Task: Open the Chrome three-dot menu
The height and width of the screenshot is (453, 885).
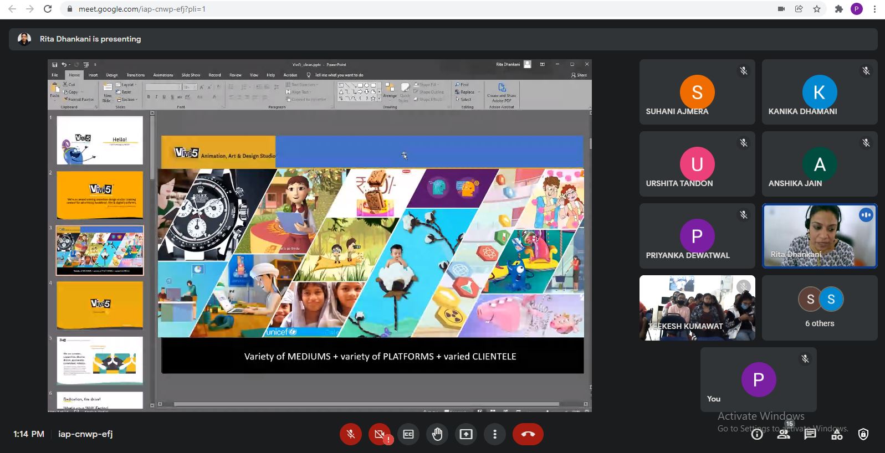Action: (874, 9)
